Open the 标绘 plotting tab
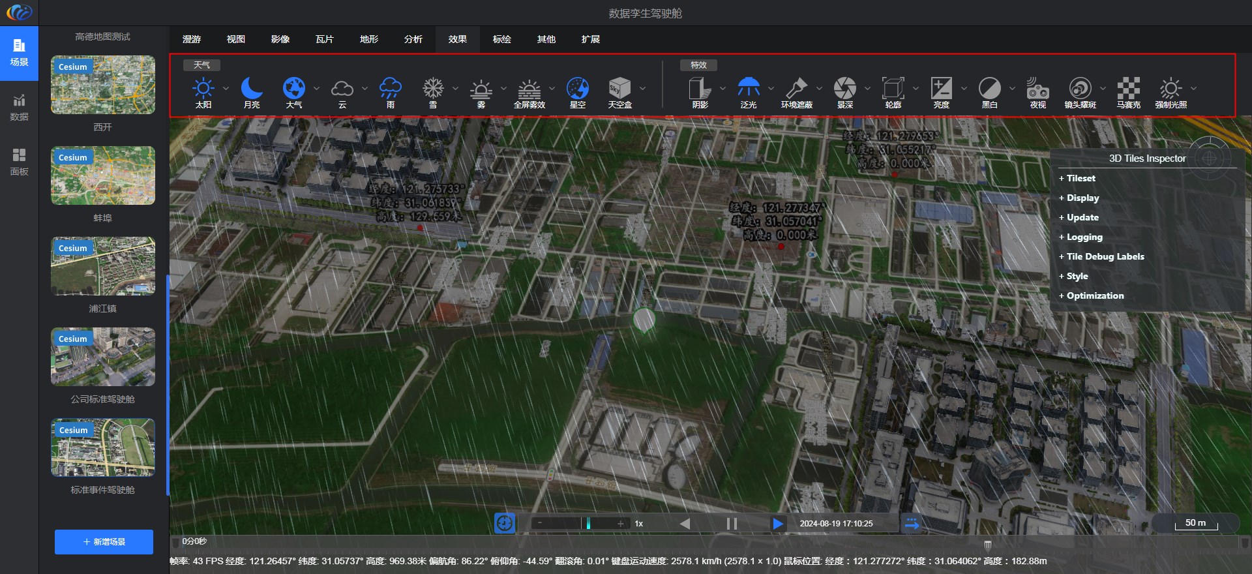The width and height of the screenshot is (1252, 574). [501, 39]
